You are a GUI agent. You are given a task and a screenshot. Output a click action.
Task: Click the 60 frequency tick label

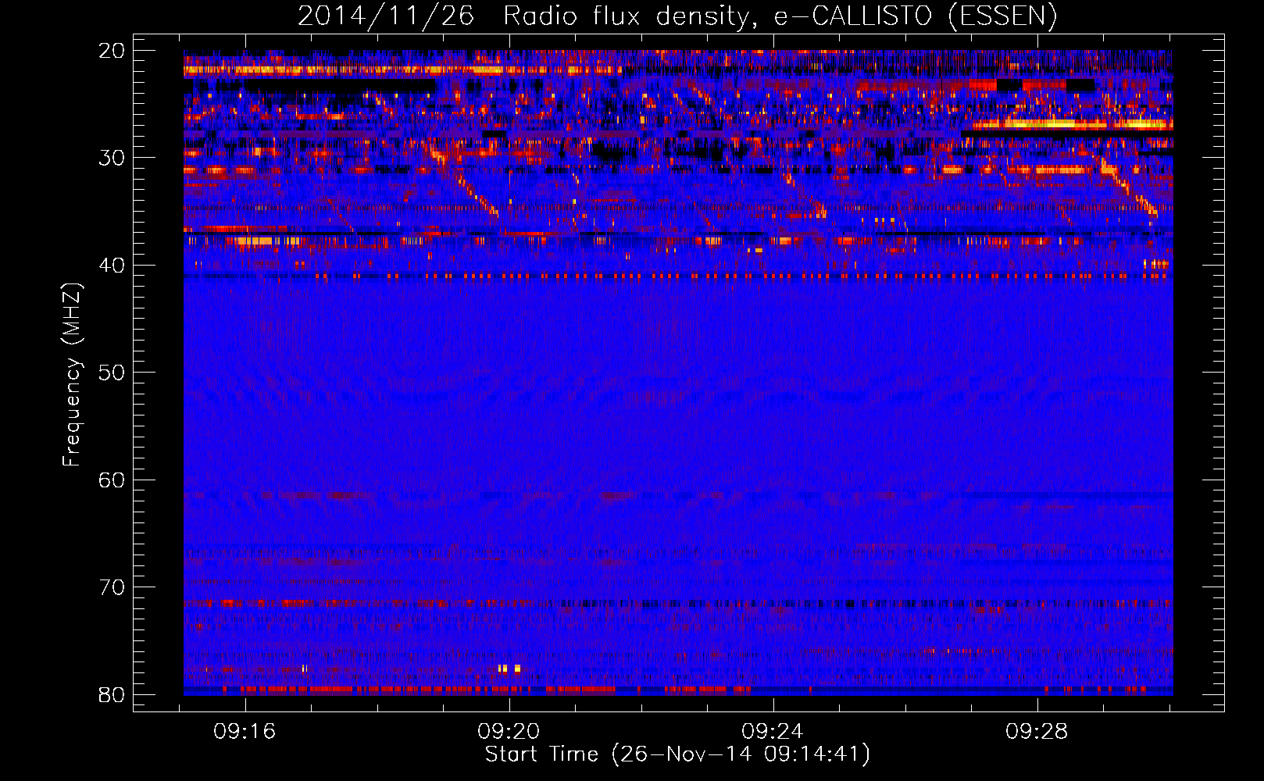[112, 480]
